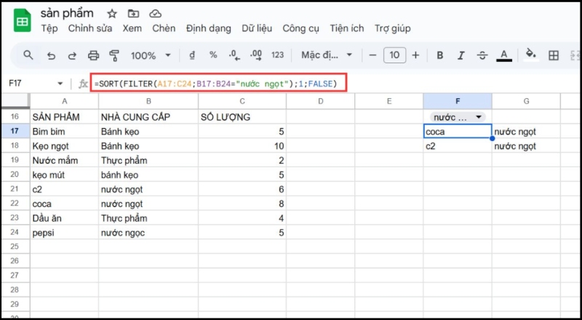Star the document sản phẩm

click(x=112, y=14)
